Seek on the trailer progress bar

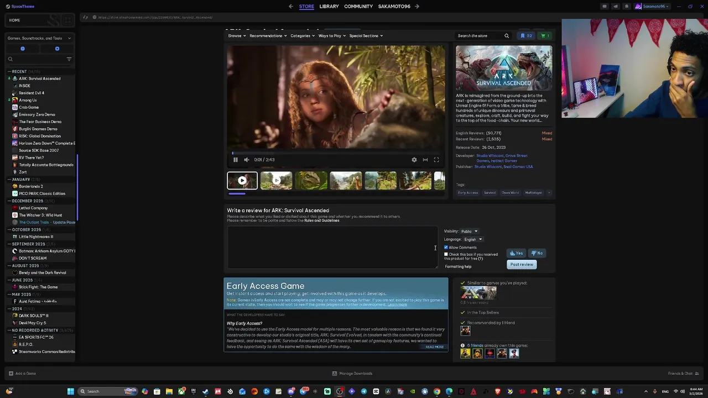336,153
